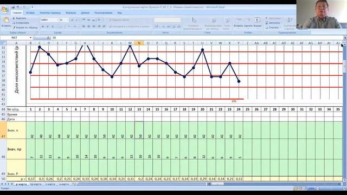This screenshot has width=347, height=195.
Task: Click chart data point above column U
Action: tap(202, 50)
